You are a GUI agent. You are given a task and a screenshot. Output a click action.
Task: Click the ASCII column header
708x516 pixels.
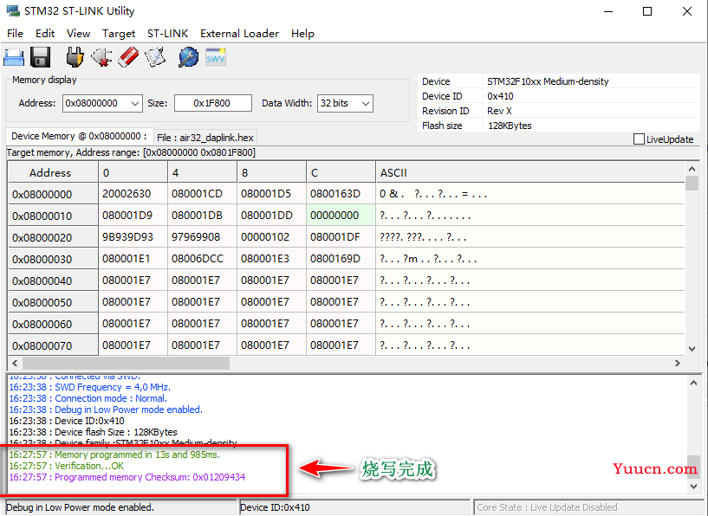click(x=530, y=172)
